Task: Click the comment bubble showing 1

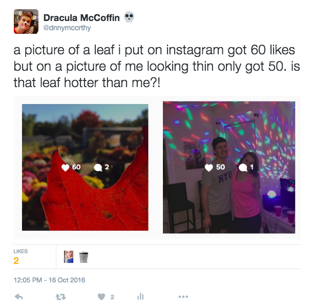Action: click(243, 168)
